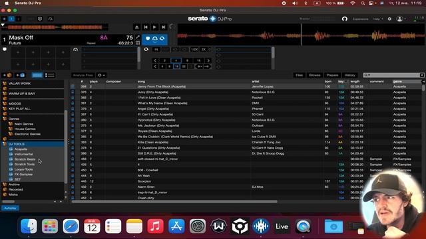Click the Analyze Files button

coord(83,75)
